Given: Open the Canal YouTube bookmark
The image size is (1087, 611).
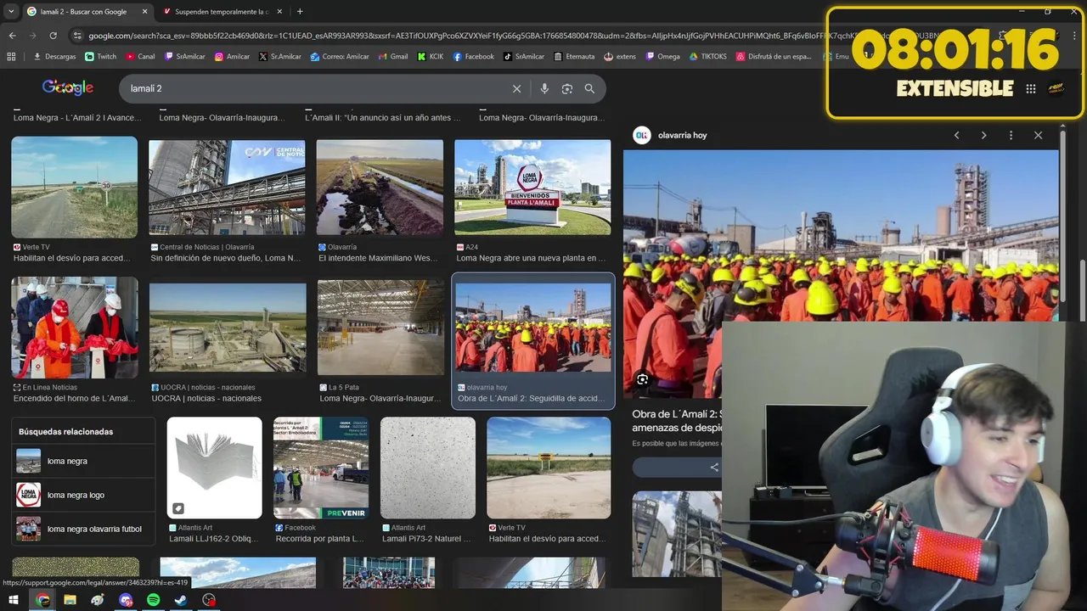Looking at the screenshot, I should click(140, 57).
